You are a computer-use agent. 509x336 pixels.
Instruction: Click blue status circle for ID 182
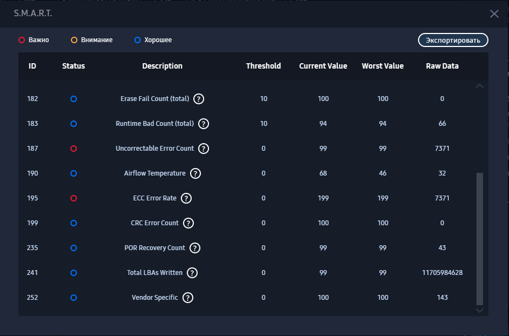point(74,99)
